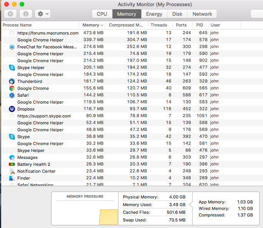Click the Cached Files 501.6 MB value
Image resolution: width=263 pixels, height=228 pixels.
pyautogui.click(x=176, y=212)
